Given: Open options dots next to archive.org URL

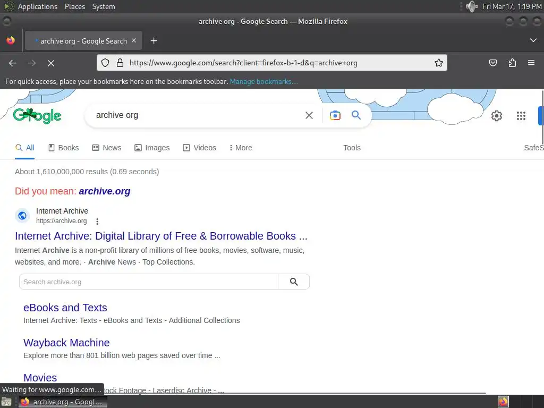Looking at the screenshot, I should tap(97, 222).
